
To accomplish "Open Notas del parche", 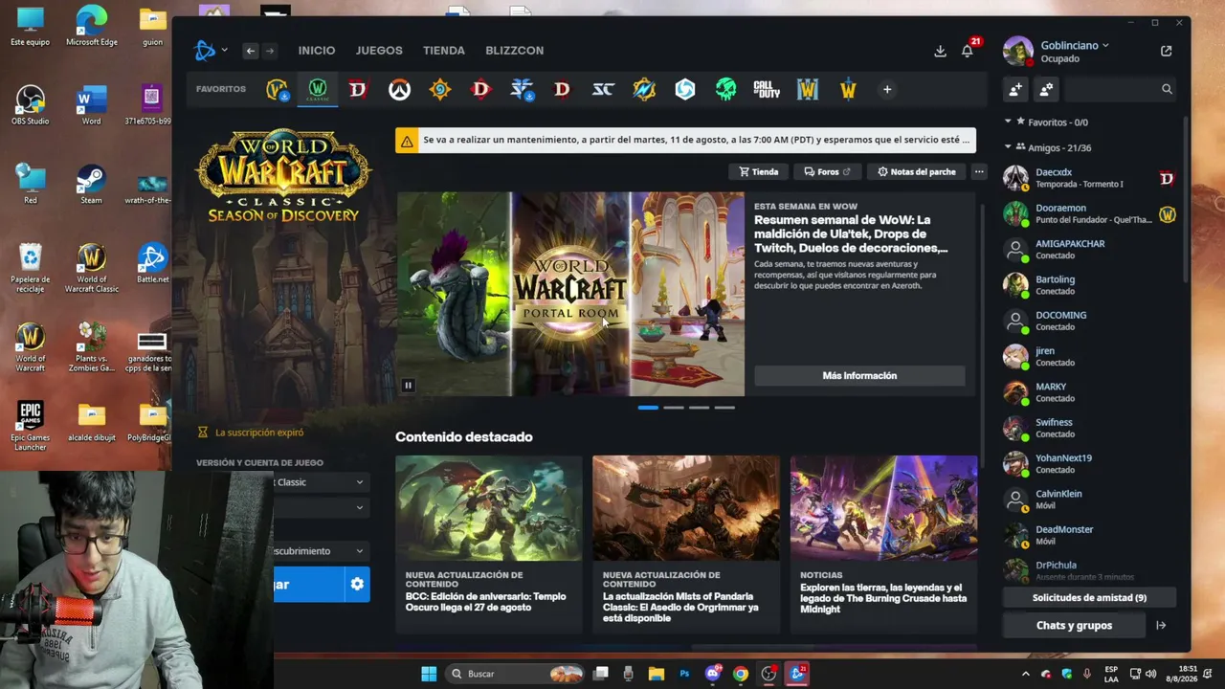I will tap(916, 172).
